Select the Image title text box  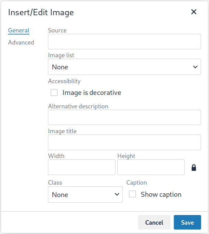click(124, 142)
